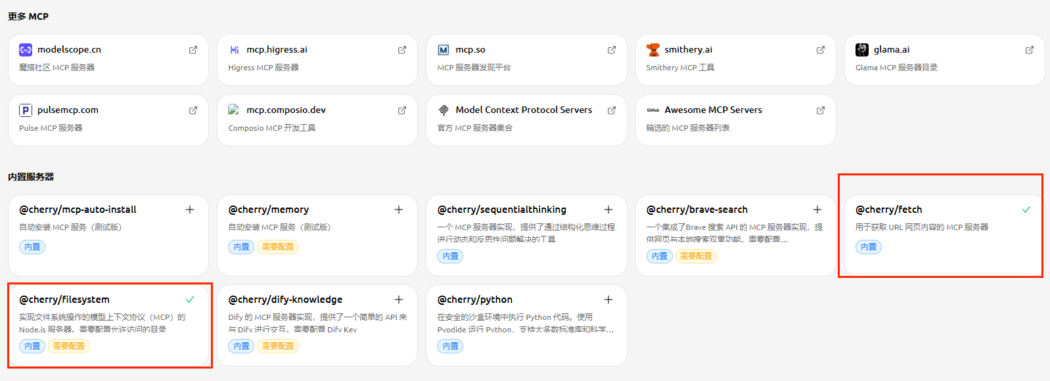Image resolution: width=1050 pixels, height=381 pixels.
Task: Click 官方 MCP 服务器集合 description
Action: point(474,128)
